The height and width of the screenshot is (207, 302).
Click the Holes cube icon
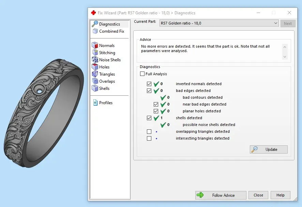[95, 67]
